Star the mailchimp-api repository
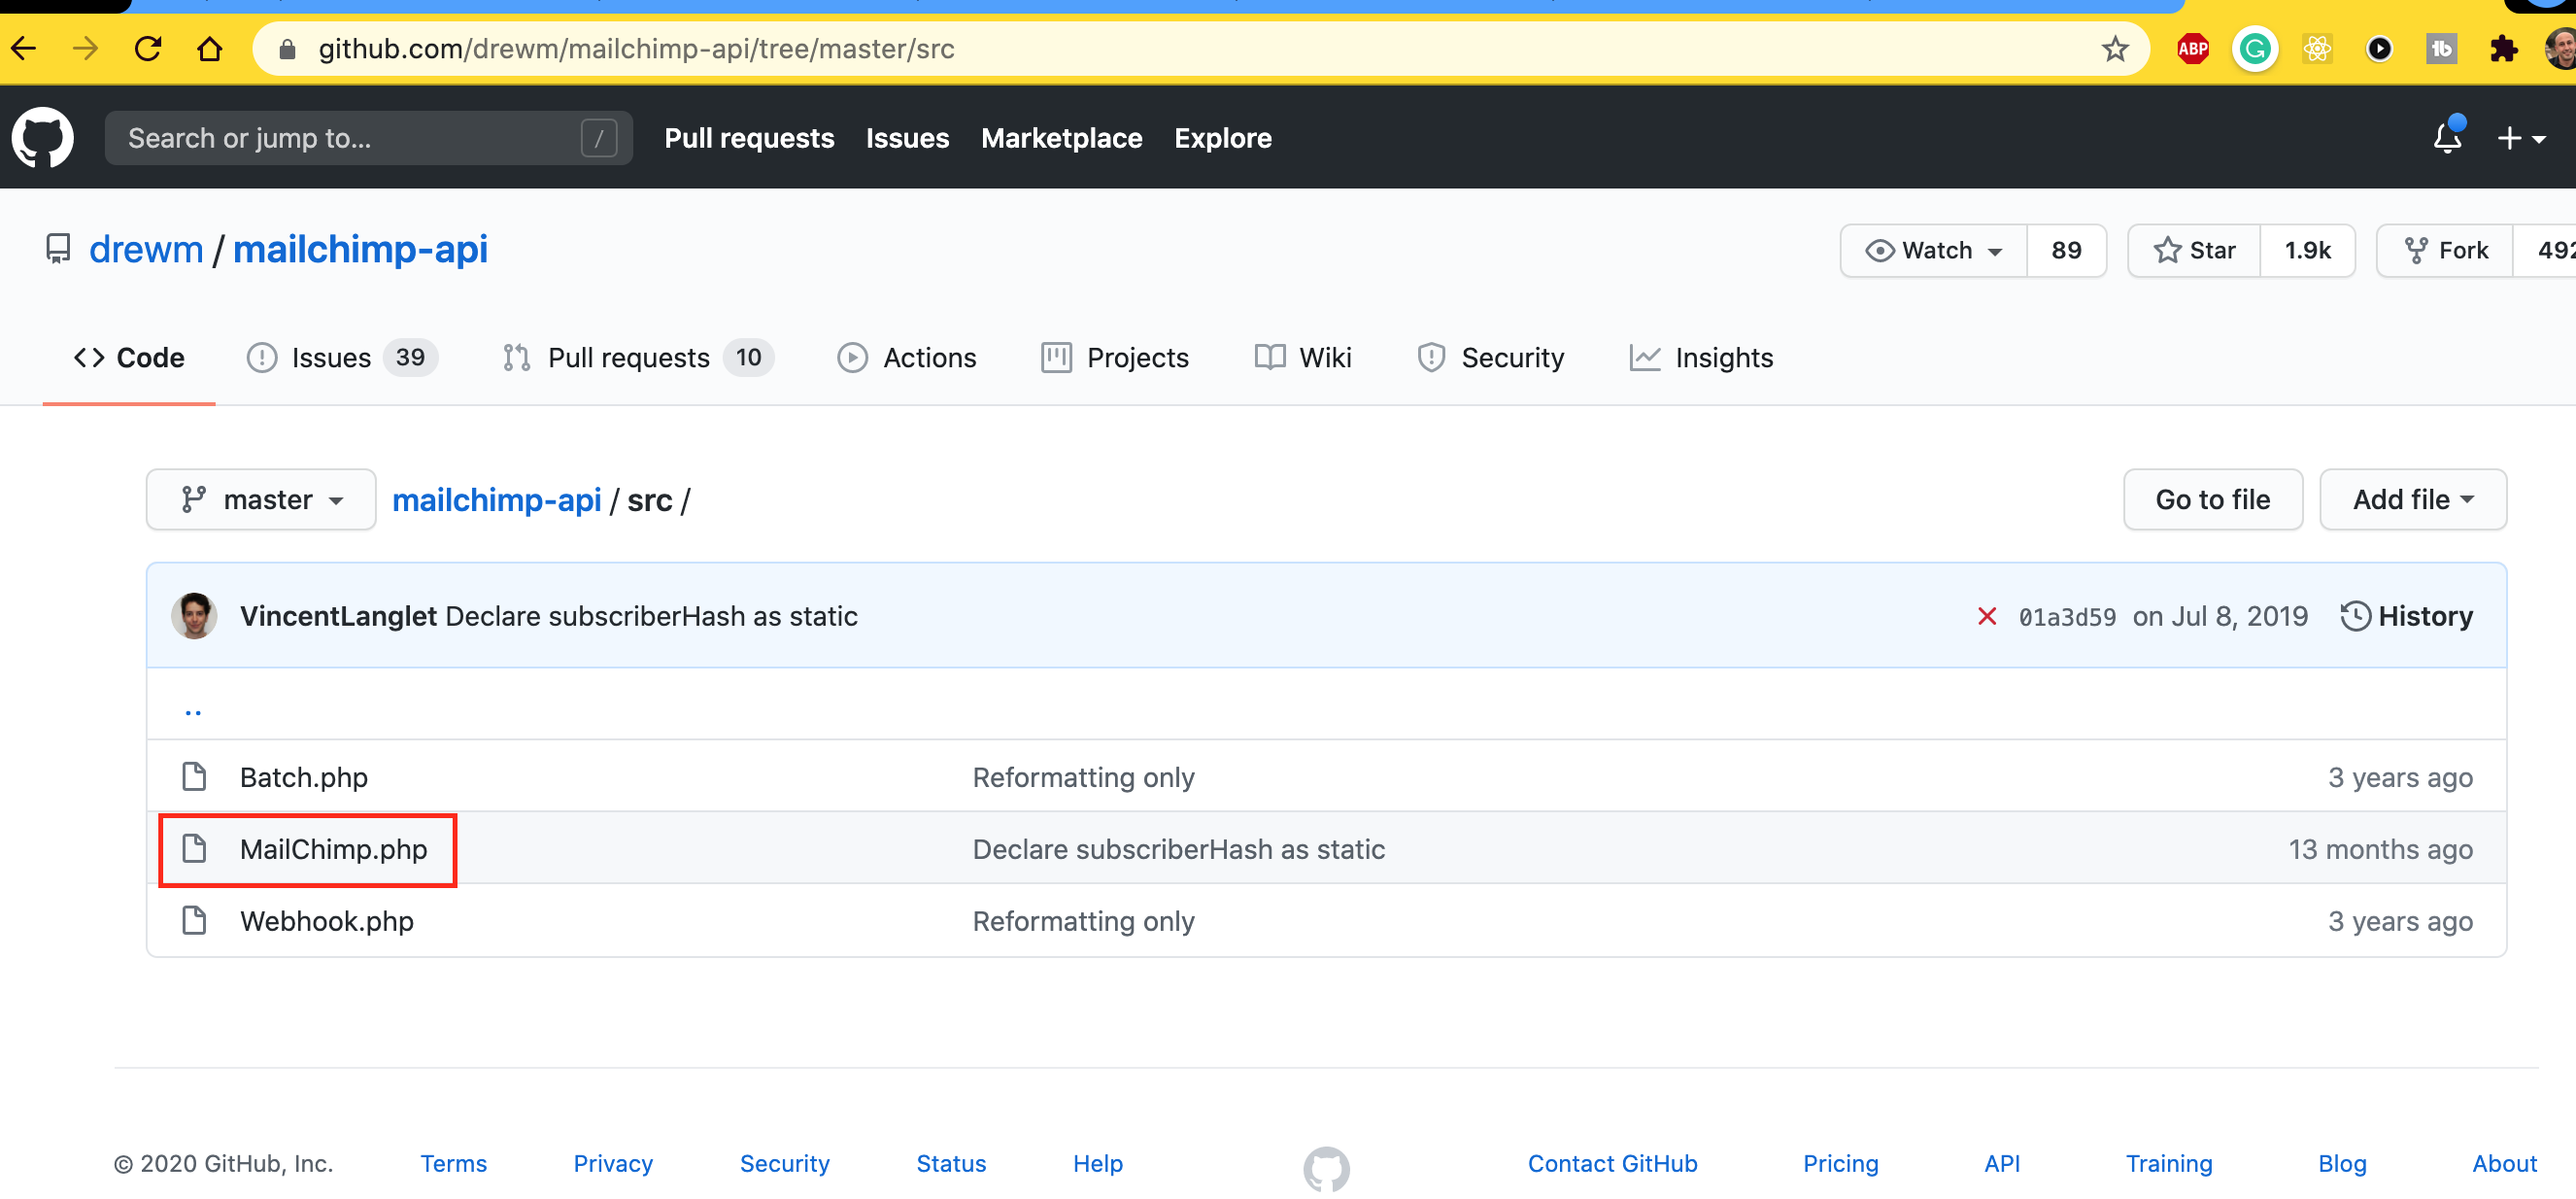 point(2194,250)
